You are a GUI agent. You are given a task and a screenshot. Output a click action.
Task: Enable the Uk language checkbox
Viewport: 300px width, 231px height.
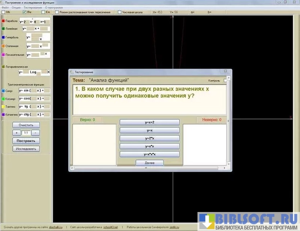click(x=3, y=12)
